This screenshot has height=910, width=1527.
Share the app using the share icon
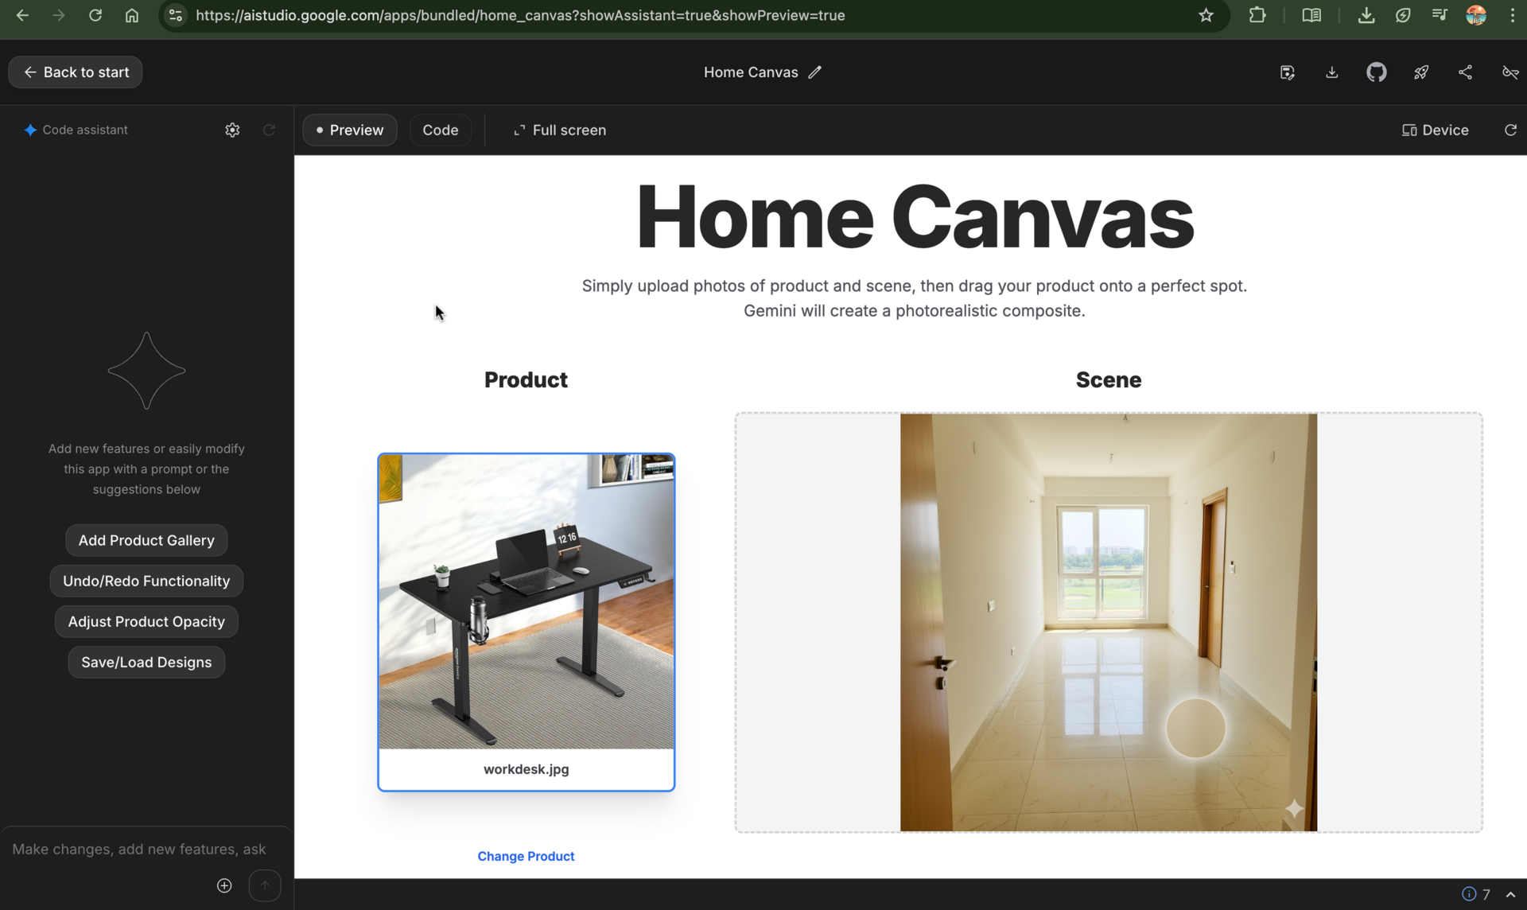pos(1466,72)
